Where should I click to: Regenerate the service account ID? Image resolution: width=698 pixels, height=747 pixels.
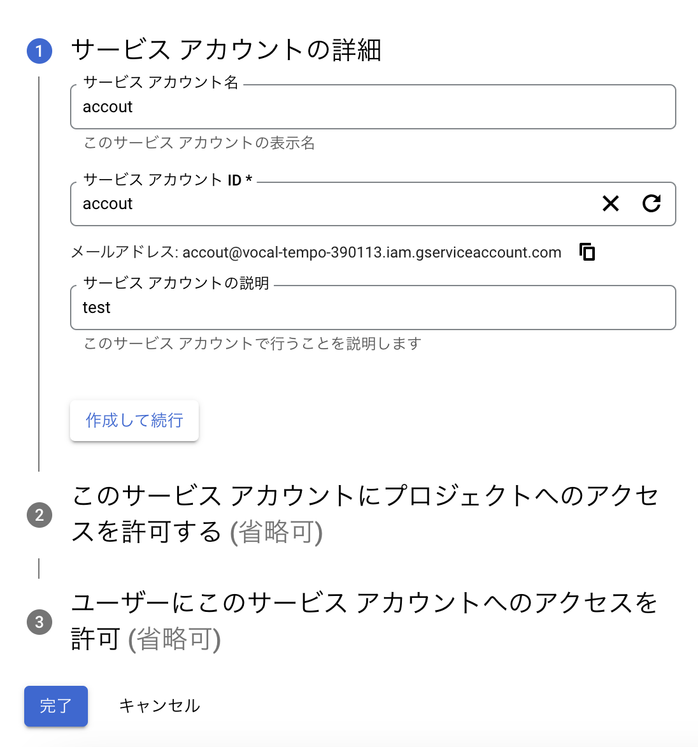tap(652, 204)
